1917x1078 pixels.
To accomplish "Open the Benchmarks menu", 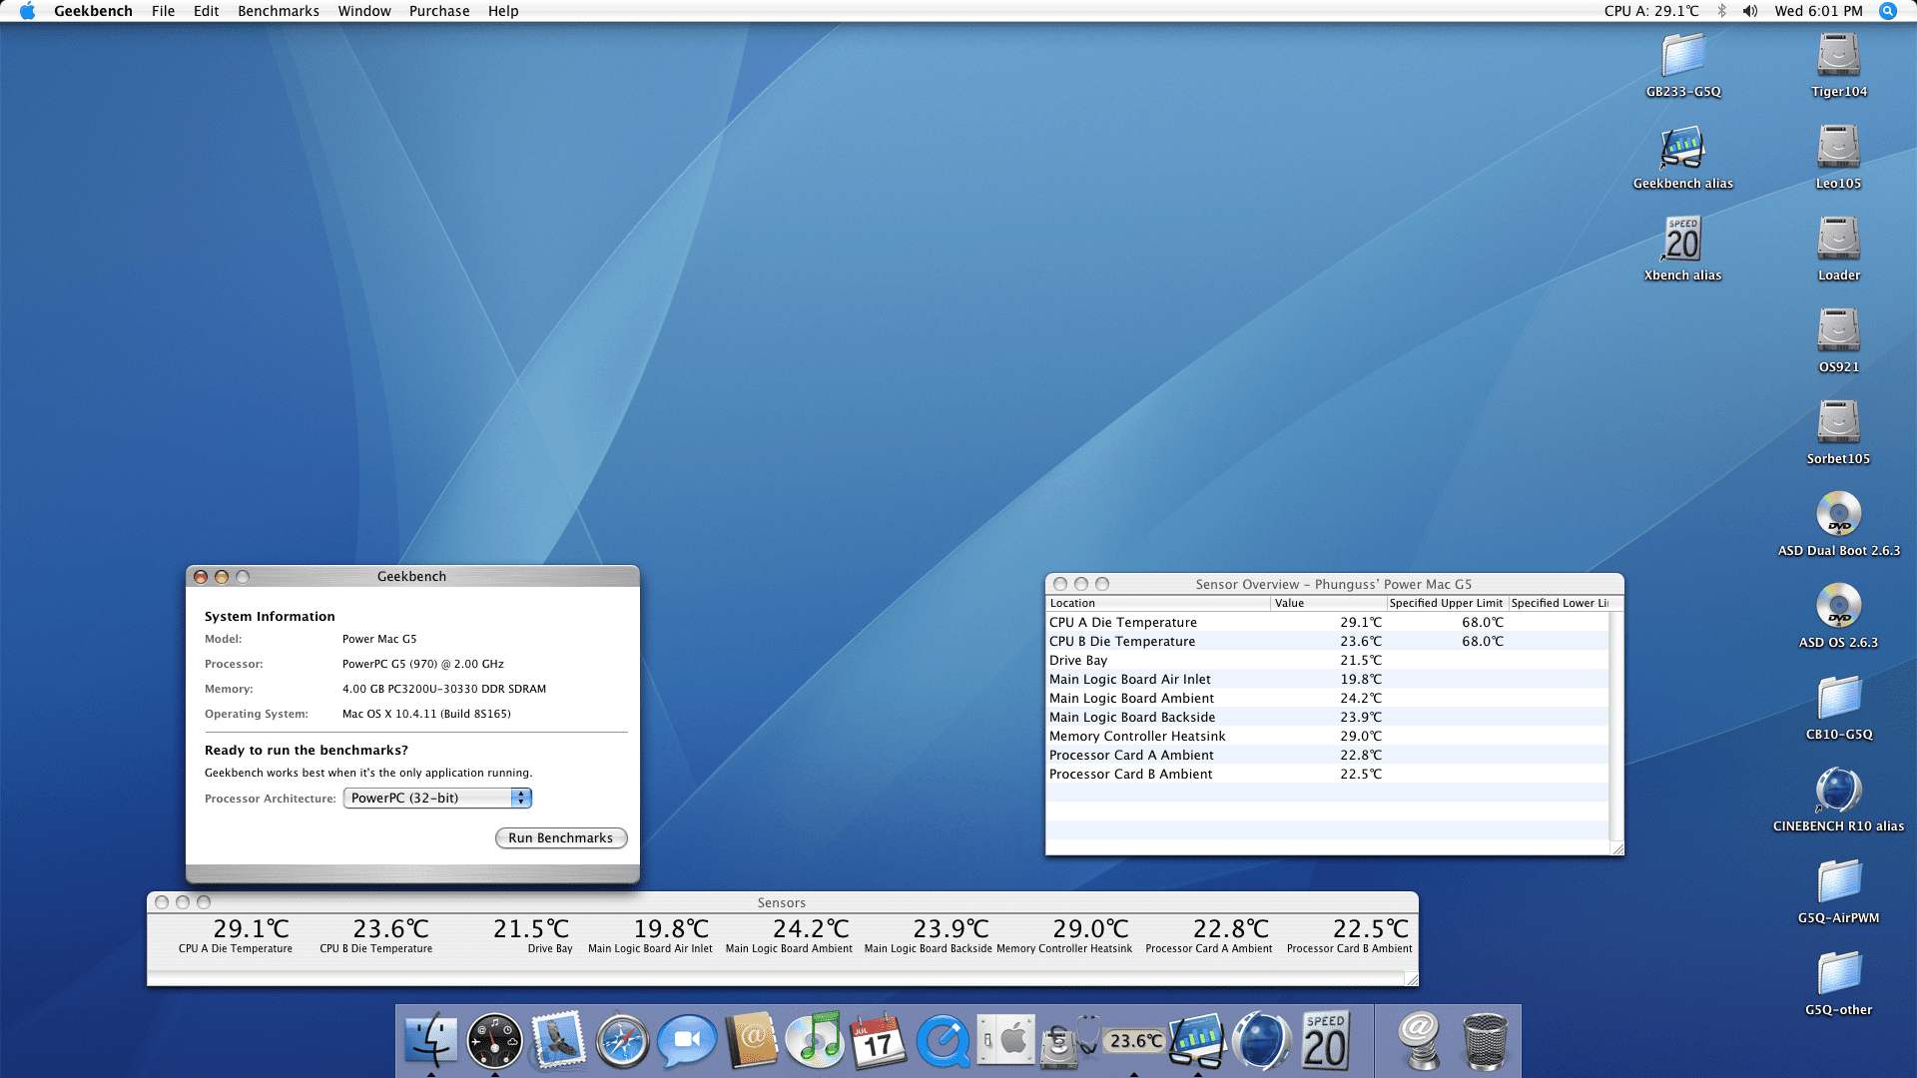I will pyautogui.click(x=278, y=11).
